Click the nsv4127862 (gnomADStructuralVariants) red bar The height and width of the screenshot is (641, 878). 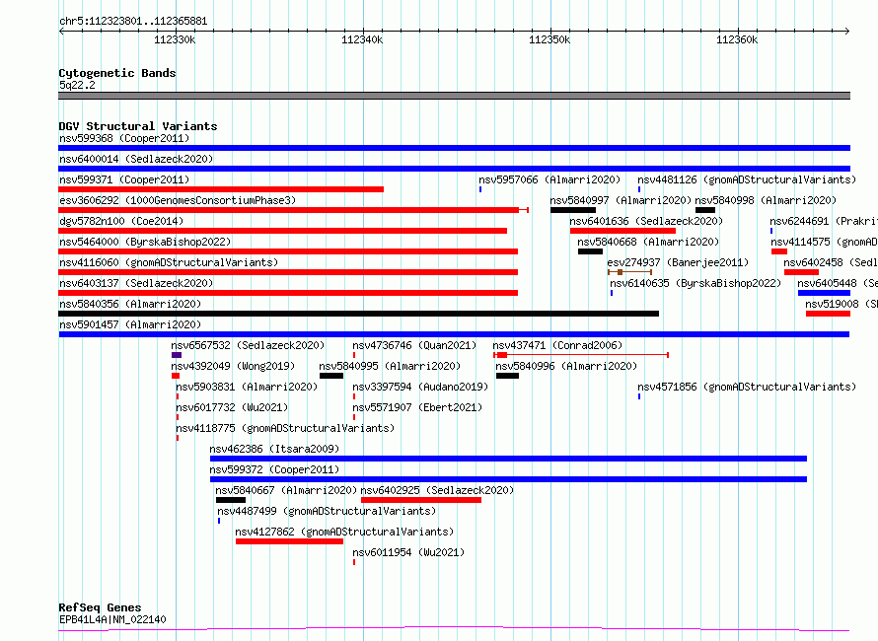click(289, 541)
